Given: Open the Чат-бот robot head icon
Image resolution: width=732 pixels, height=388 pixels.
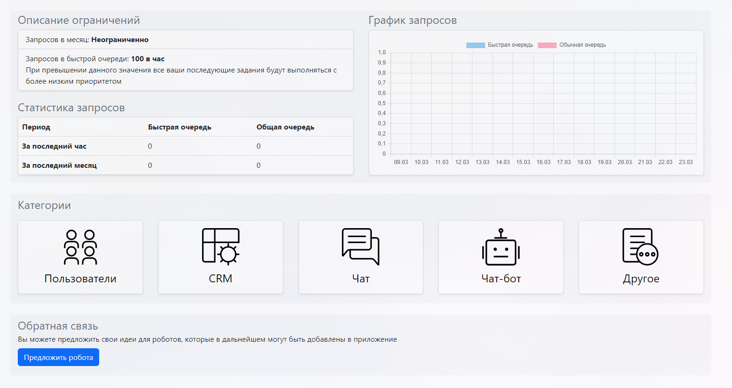Looking at the screenshot, I should (500, 247).
